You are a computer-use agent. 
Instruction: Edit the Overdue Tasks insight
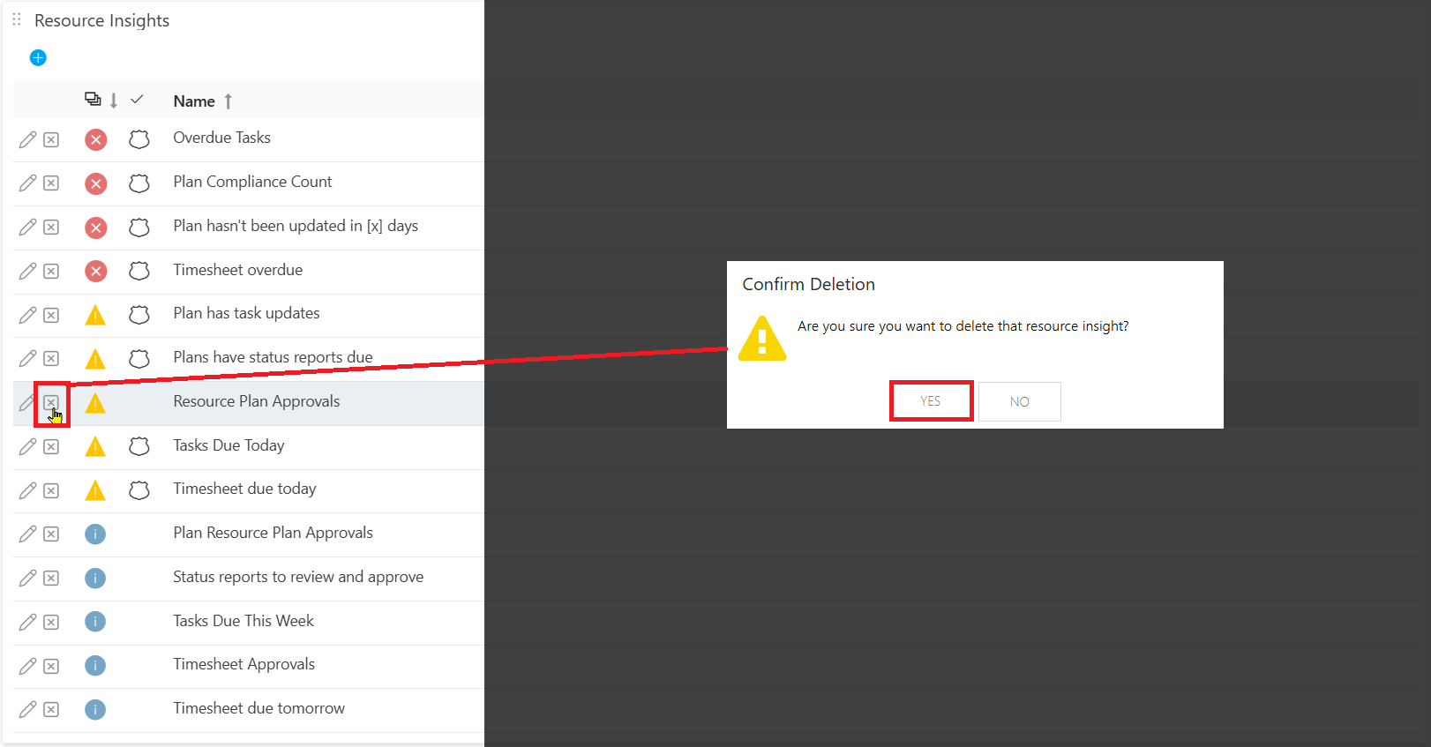click(x=27, y=139)
